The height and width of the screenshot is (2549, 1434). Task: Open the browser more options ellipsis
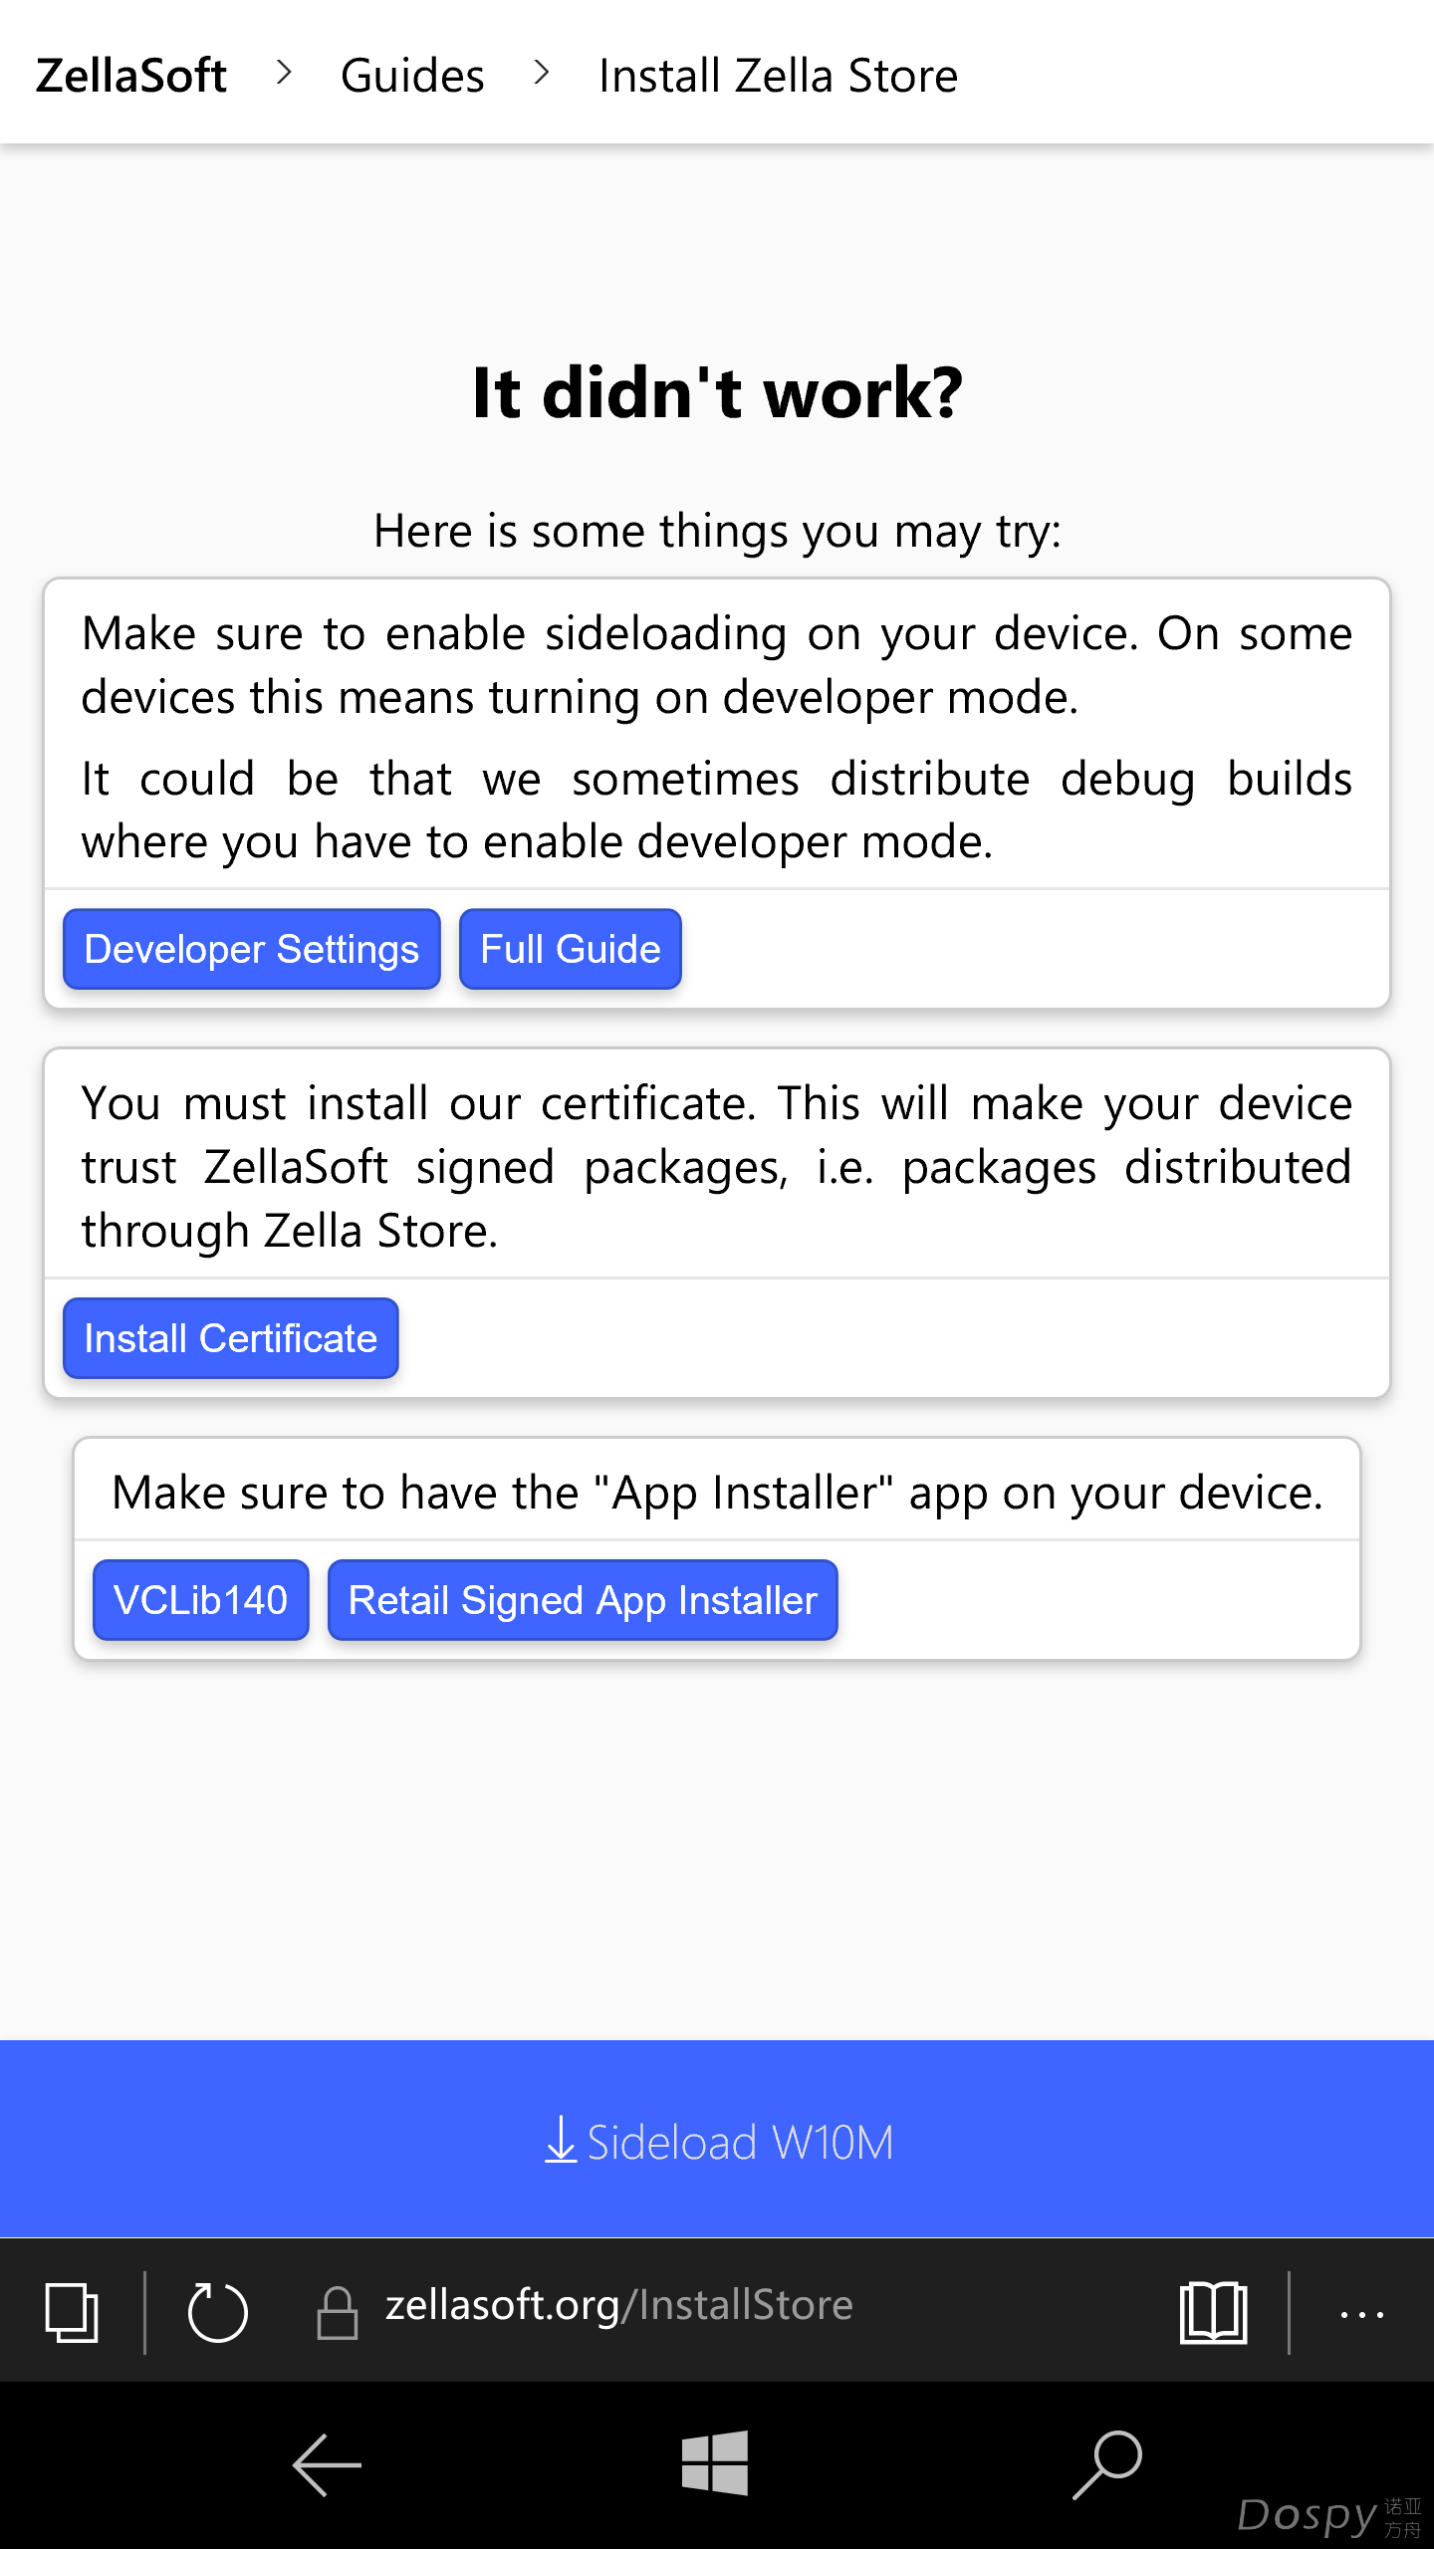[x=1361, y=2314]
